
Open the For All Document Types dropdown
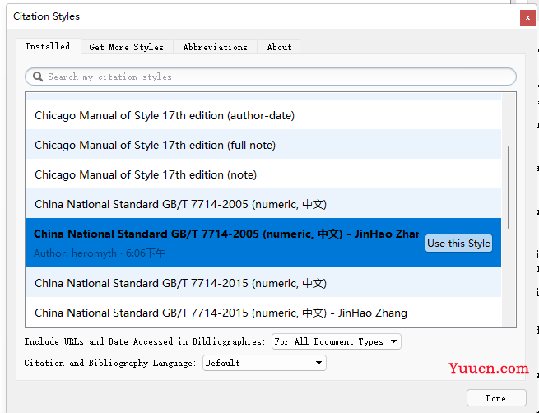click(337, 341)
